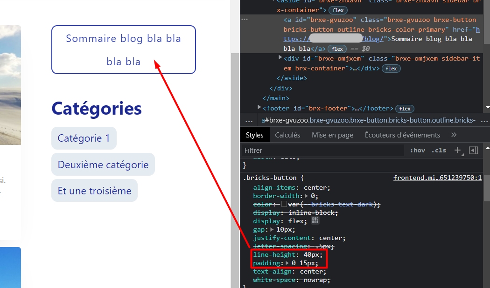The height and width of the screenshot is (288, 490).
Task: Click the a#brxe-gvuzoo breadcrumb item
Action: (x=369, y=120)
